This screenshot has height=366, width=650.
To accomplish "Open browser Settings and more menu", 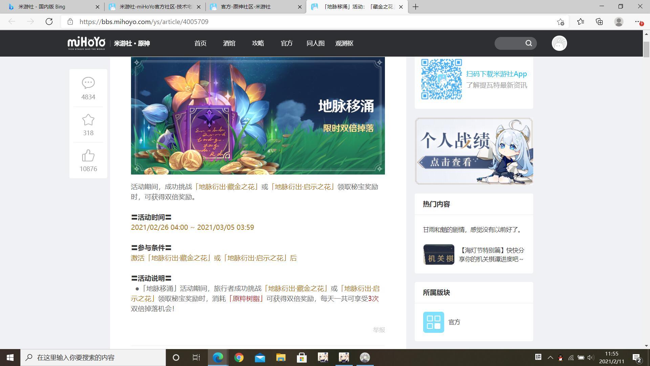I will pyautogui.click(x=638, y=22).
